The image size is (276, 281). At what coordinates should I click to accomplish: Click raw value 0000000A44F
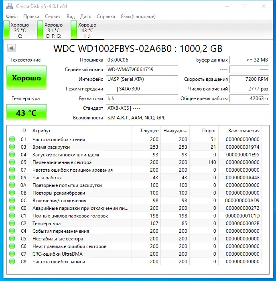(243, 178)
